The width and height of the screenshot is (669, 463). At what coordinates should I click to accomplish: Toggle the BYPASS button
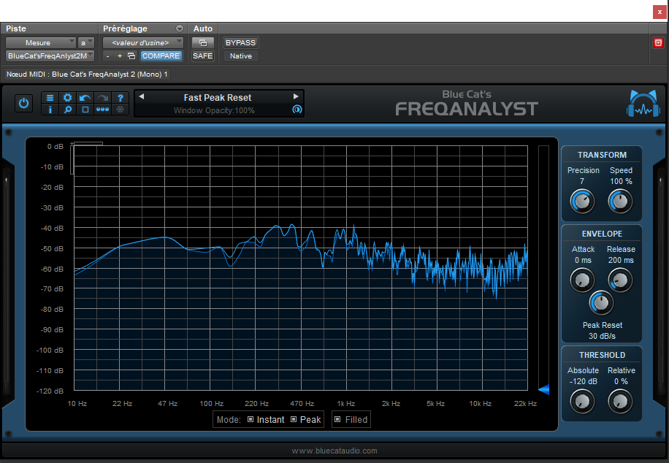(x=240, y=42)
